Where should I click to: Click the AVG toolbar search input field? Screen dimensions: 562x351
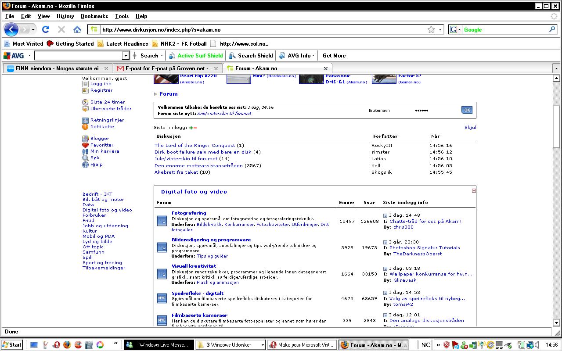click(78, 56)
